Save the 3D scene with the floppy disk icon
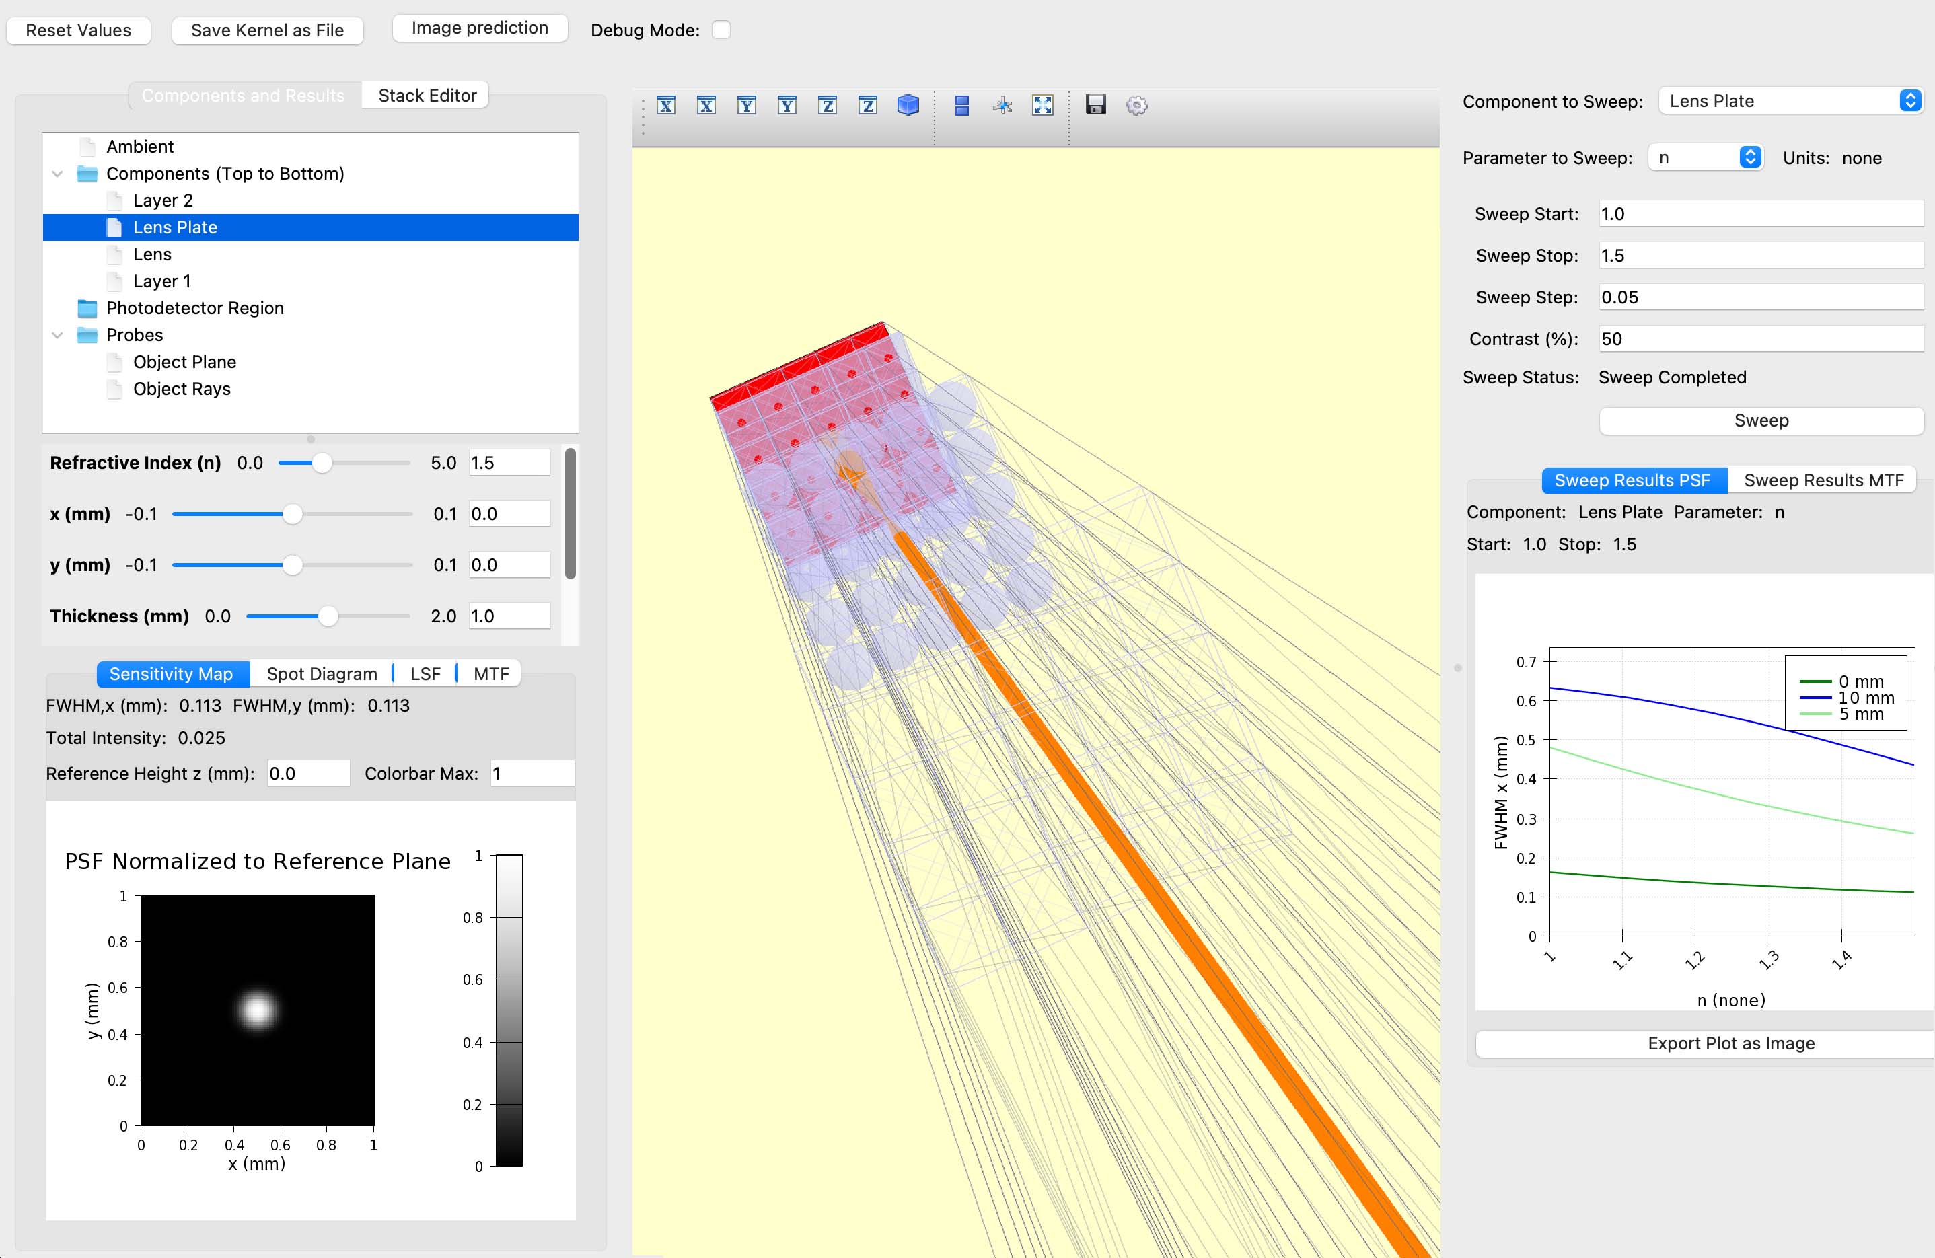 (x=1096, y=105)
